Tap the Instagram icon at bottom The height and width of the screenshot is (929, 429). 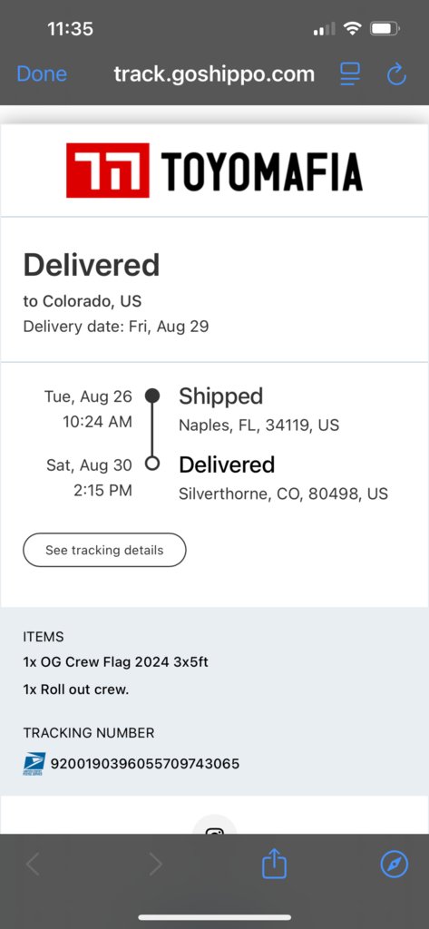coord(214,826)
